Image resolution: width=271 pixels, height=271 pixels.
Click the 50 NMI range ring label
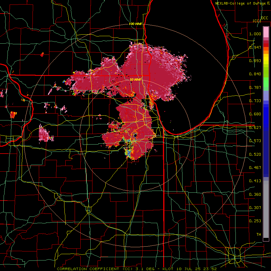coord(135,80)
